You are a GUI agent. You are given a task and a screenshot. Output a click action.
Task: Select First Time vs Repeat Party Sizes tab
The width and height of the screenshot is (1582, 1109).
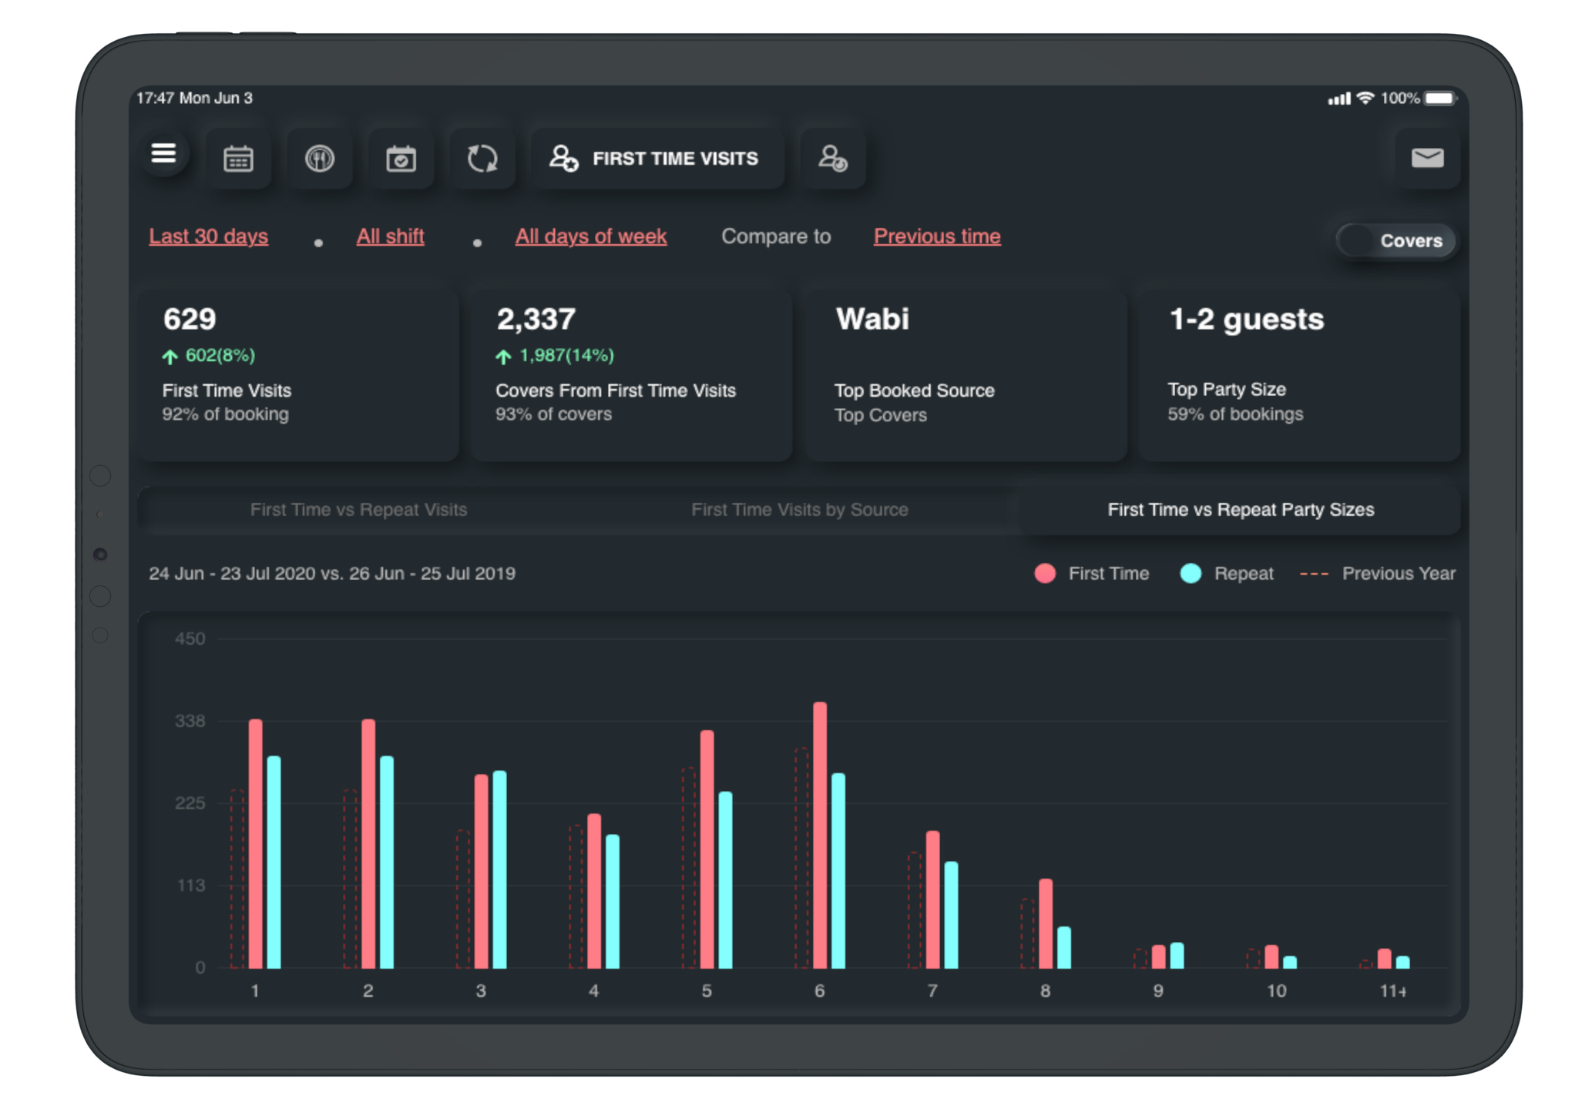1241,510
